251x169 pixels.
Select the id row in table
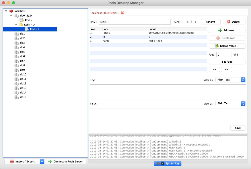pyautogui.click(x=148, y=37)
